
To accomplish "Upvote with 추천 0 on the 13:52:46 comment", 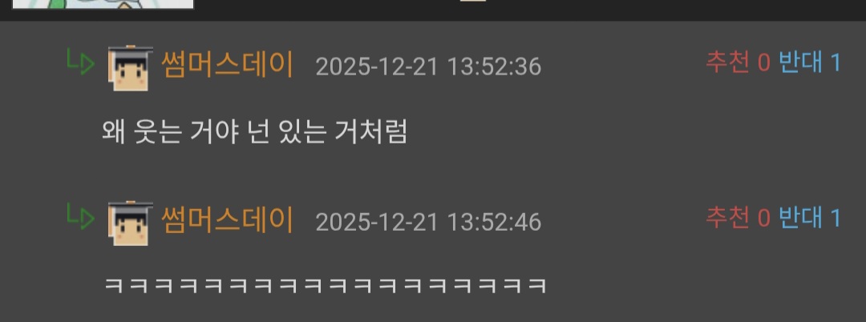I will (x=738, y=217).
